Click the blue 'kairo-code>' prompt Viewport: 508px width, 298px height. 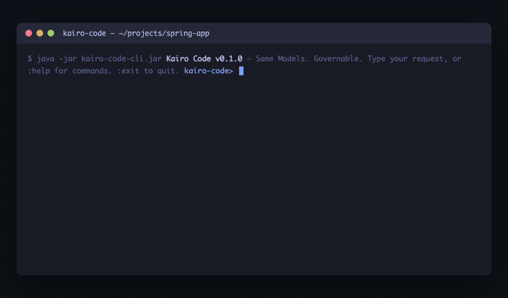coord(209,71)
